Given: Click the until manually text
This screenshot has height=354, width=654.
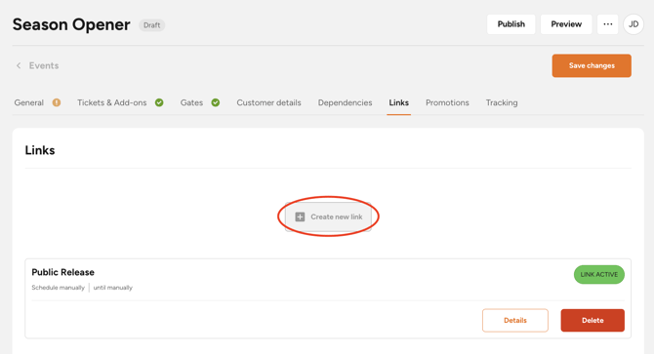Looking at the screenshot, I should coord(112,288).
